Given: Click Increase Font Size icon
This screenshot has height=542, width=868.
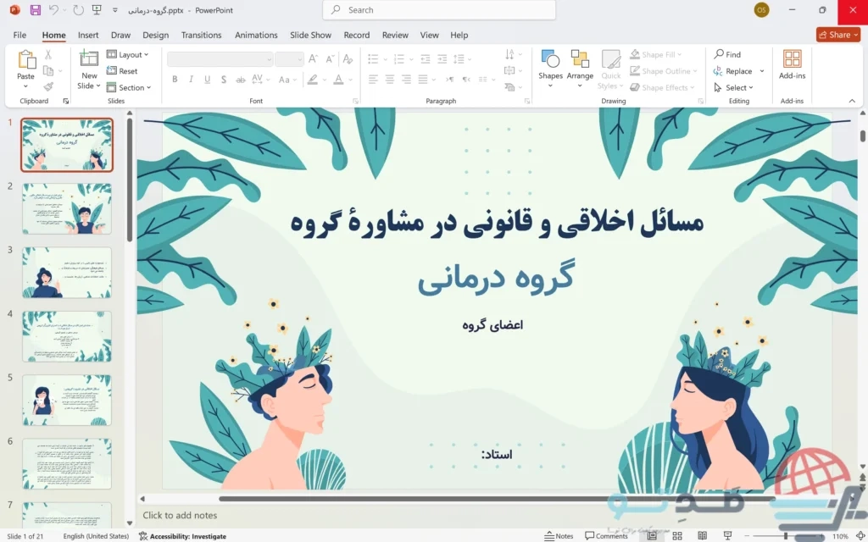Looking at the screenshot, I should (313, 58).
